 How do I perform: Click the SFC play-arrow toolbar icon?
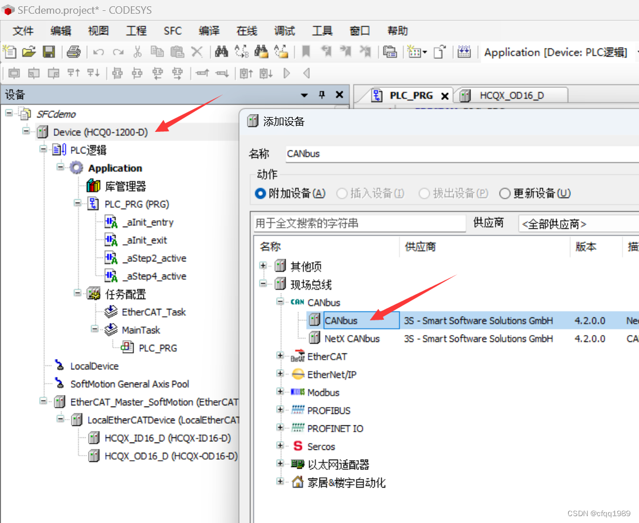(x=287, y=73)
